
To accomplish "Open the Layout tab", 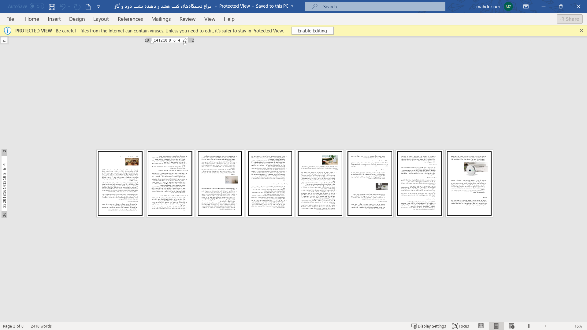I will tap(101, 19).
